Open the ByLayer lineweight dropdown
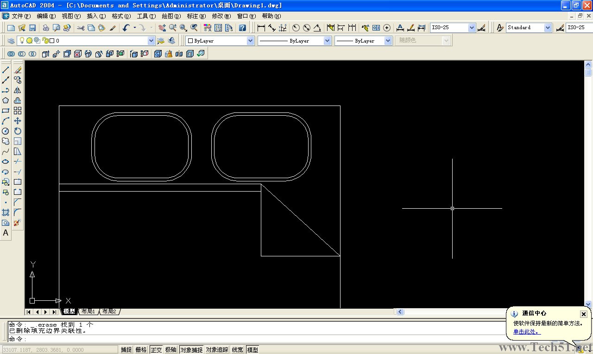The image size is (593, 354). pos(388,41)
